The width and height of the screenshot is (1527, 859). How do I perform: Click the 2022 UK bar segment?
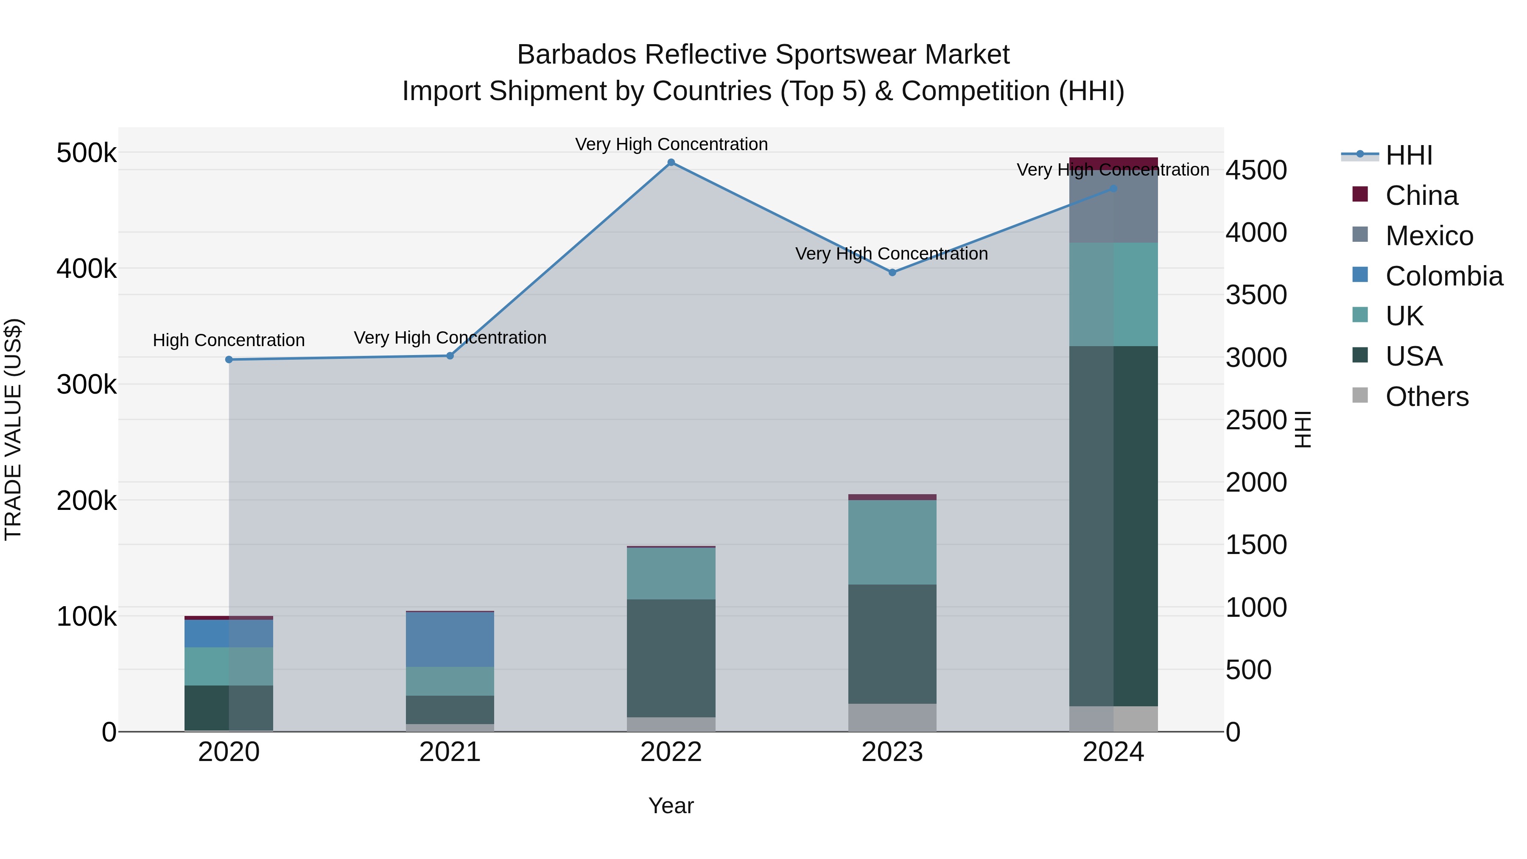[671, 574]
